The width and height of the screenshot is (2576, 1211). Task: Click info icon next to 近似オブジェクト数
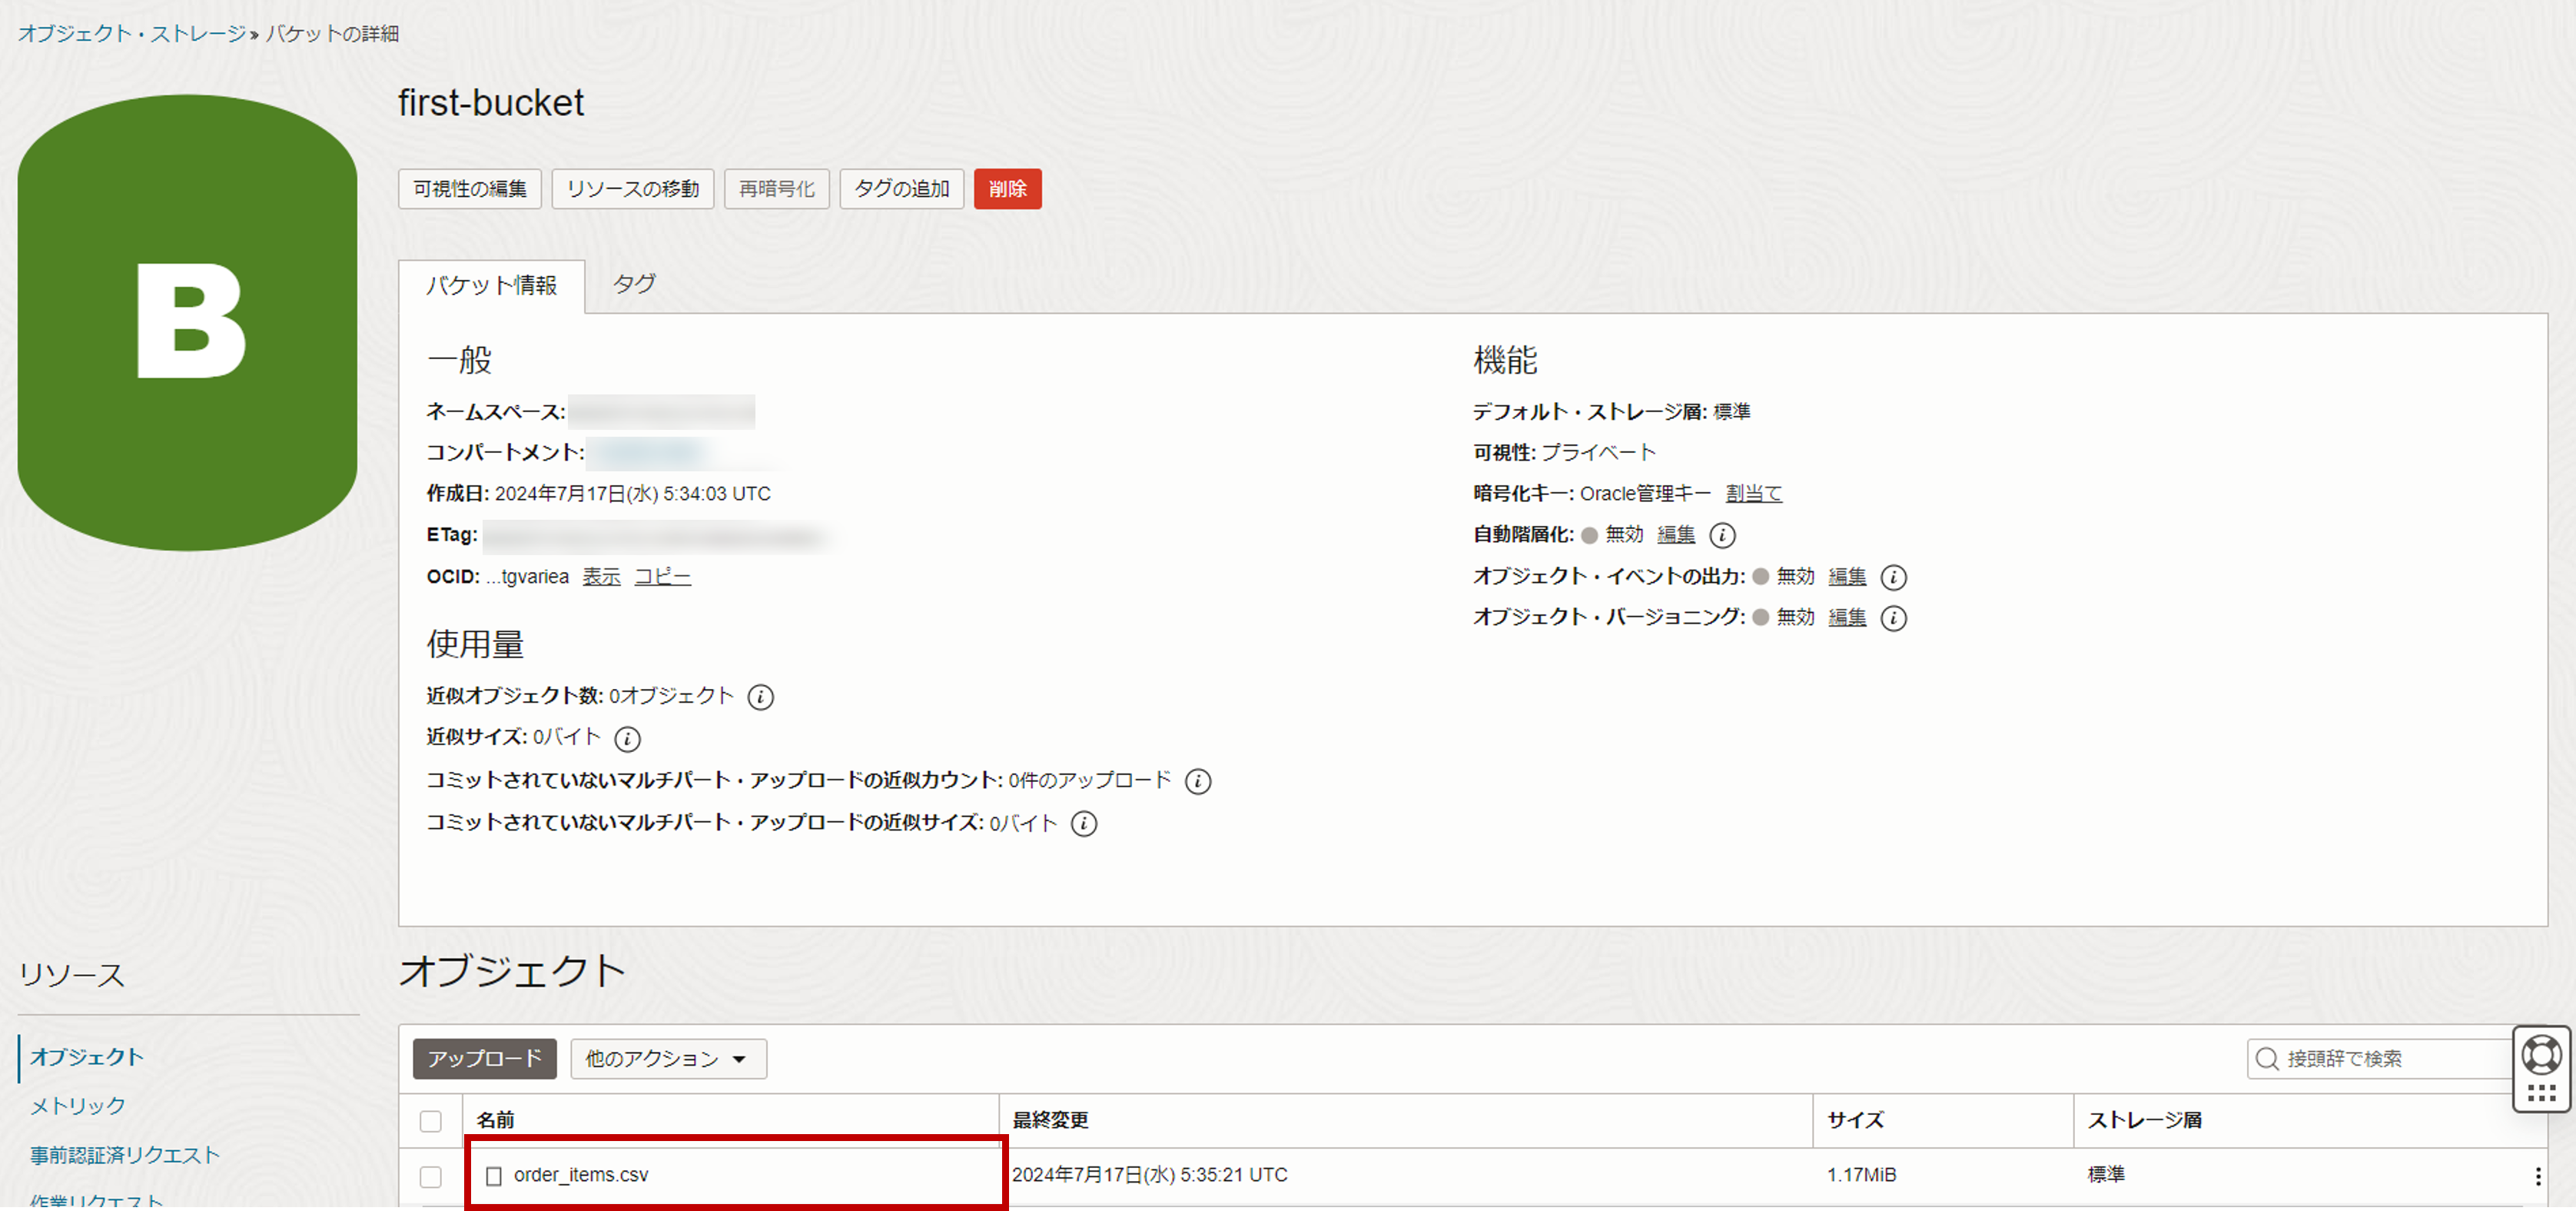tap(760, 697)
